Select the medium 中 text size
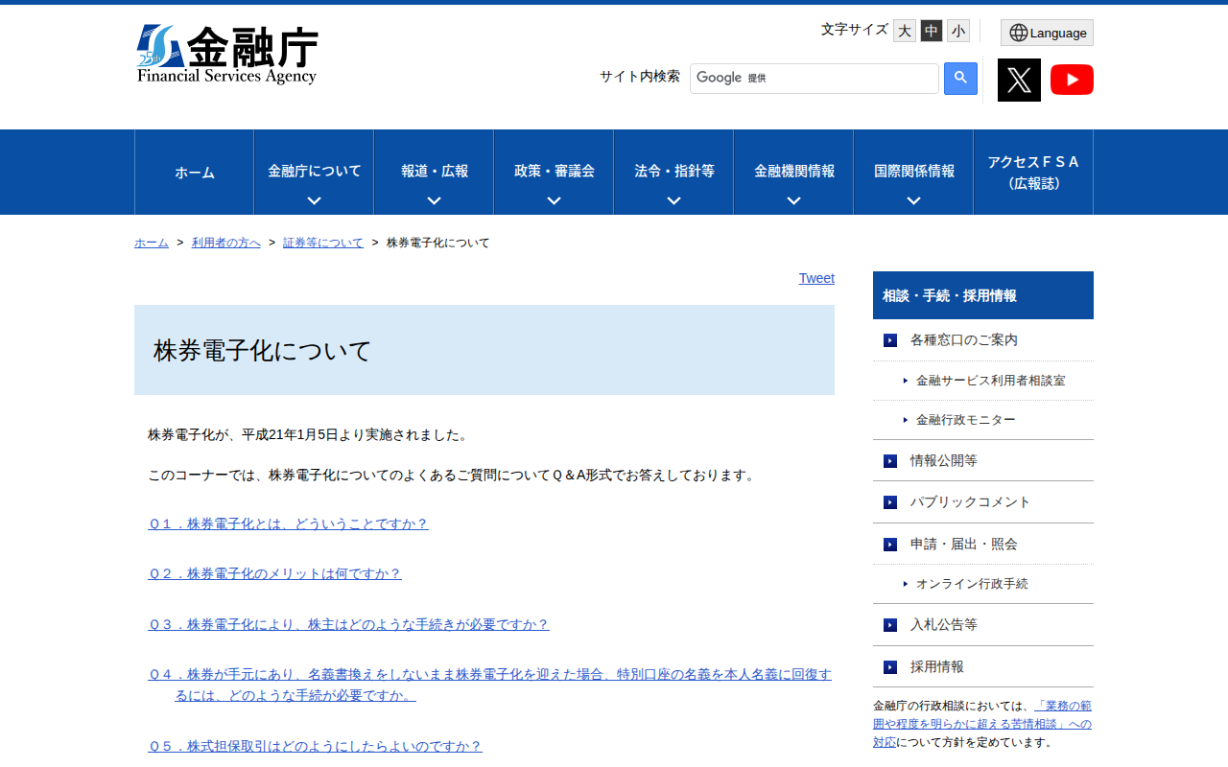Viewport: 1228px width, 767px height. pos(931,31)
